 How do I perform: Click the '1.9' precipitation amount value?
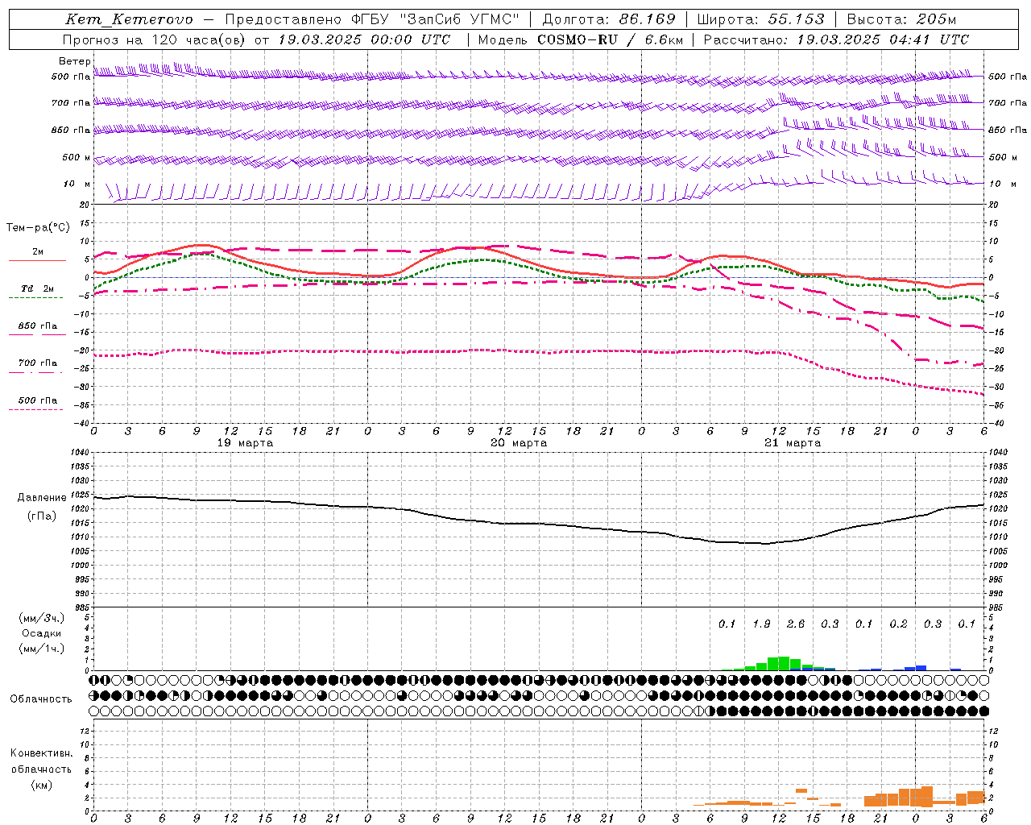click(761, 624)
